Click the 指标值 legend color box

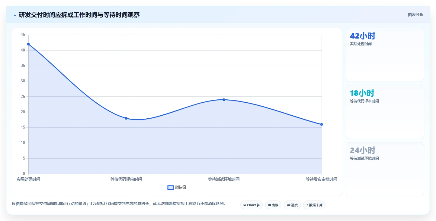click(171, 188)
